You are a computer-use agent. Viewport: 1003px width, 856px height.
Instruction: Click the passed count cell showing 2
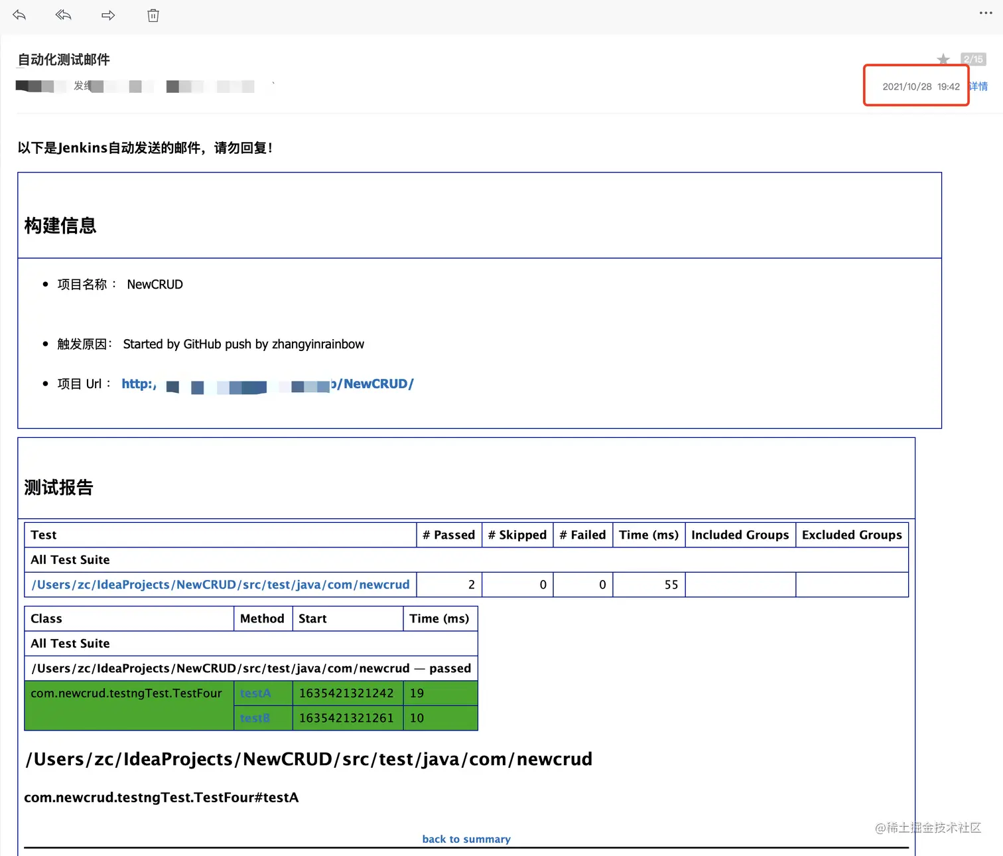(449, 585)
